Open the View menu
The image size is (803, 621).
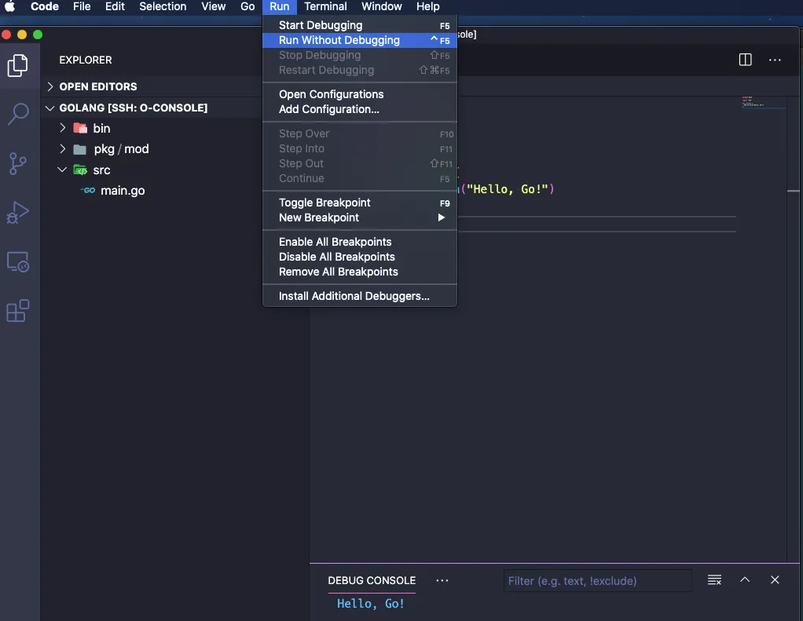(x=213, y=6)
